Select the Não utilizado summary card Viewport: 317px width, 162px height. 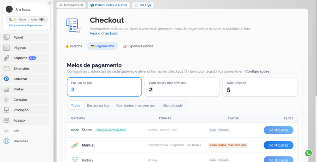260,87
